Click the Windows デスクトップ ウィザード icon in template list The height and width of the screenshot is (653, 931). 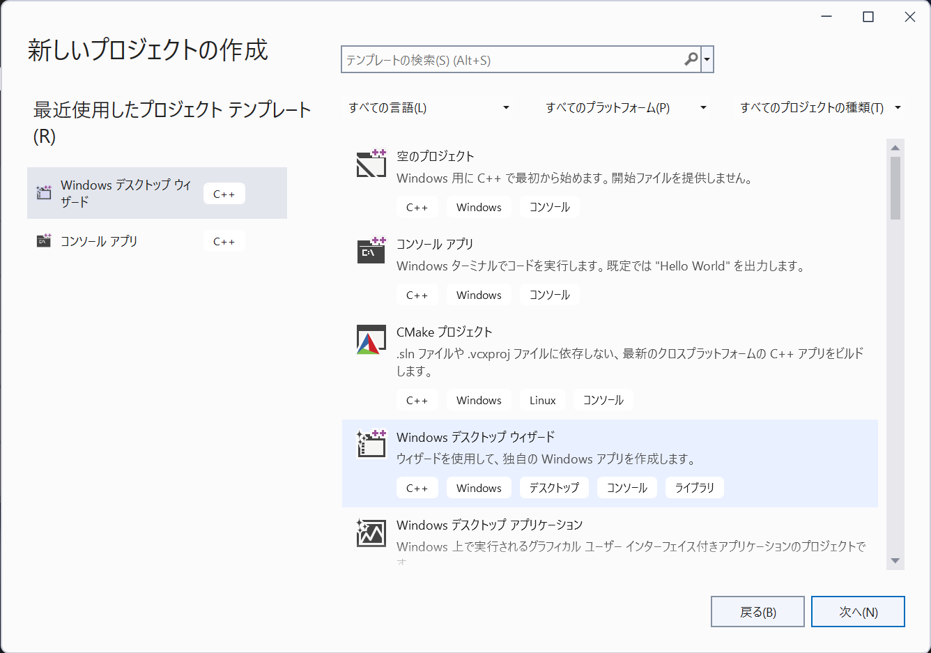pos(371,444)
